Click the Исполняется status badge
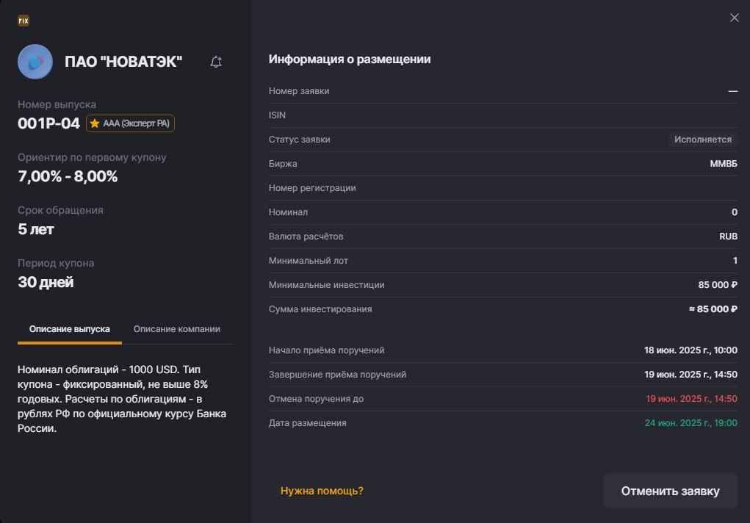 coord(703,140)
